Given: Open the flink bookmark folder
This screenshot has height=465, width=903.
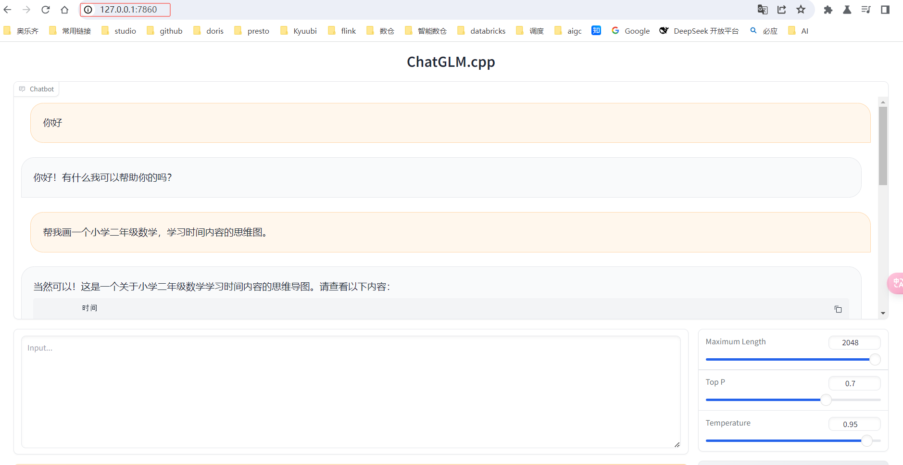Looking at the screenshot, I should [342, 31].
